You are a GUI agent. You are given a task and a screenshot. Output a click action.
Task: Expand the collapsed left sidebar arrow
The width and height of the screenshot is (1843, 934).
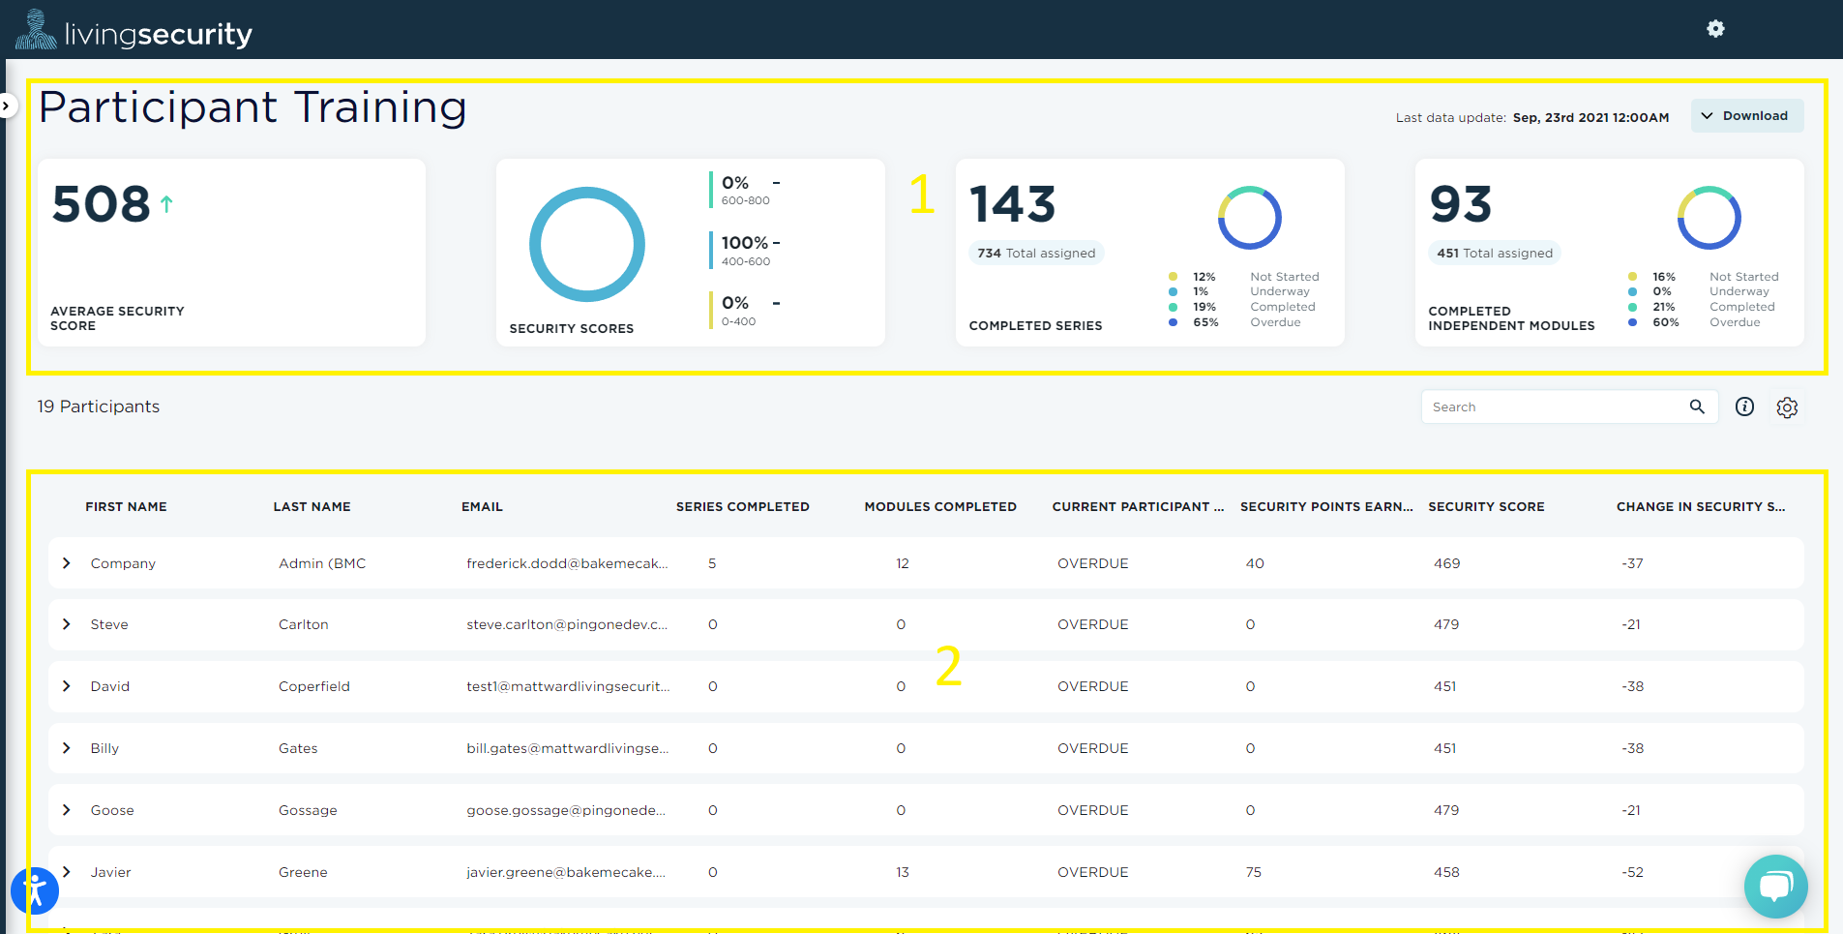7,105
